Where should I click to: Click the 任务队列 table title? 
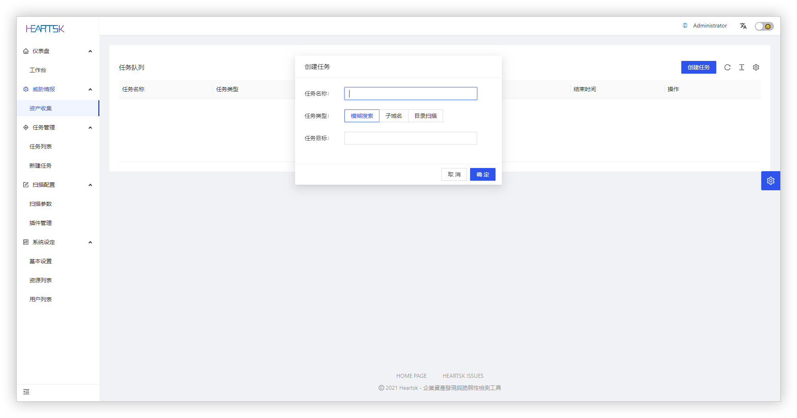132,68
